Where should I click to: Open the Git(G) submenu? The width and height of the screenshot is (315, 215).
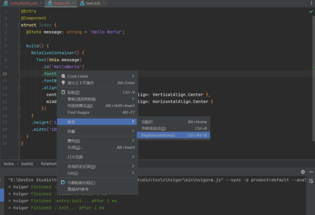click(x=98, y=173)
